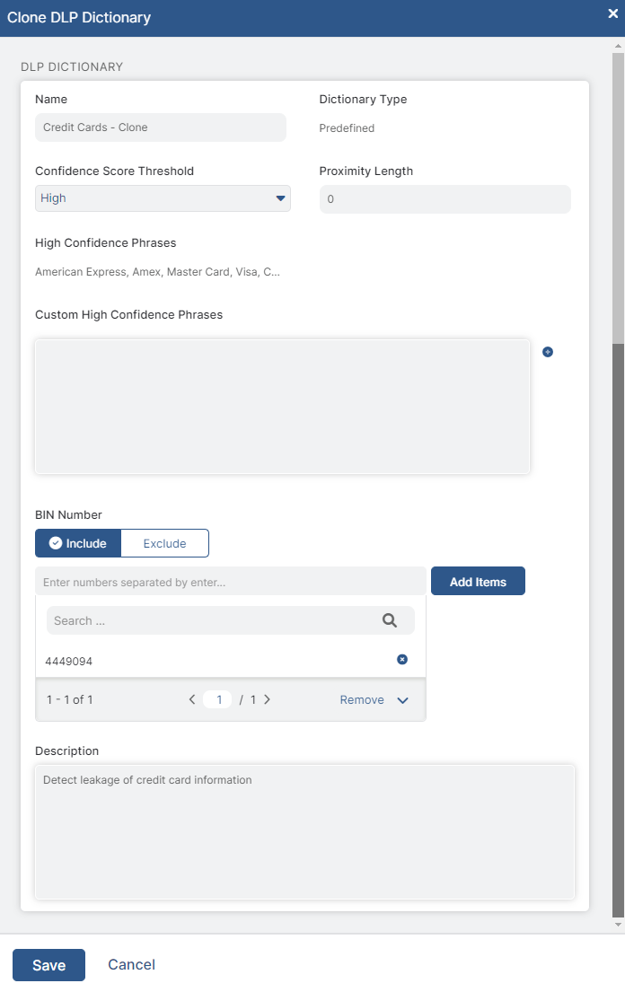
Task: Remove BIN number 4449094 with its delete icon
Action: 402,659
